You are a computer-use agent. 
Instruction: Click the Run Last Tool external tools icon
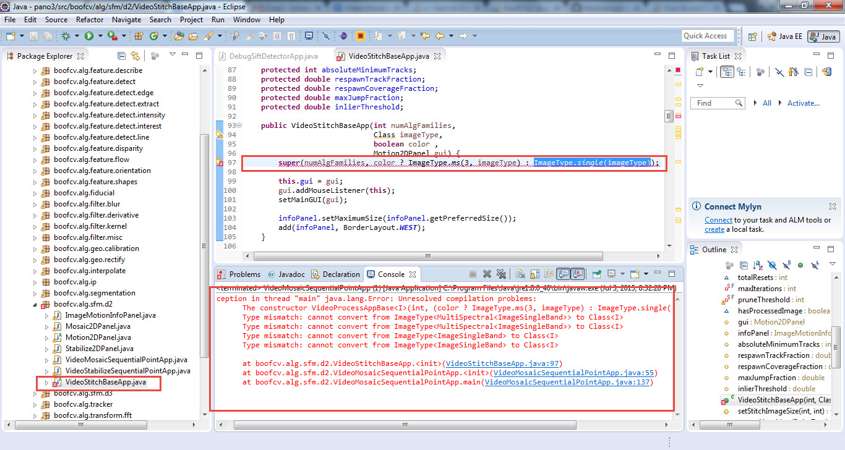click(x=113, y=36)
